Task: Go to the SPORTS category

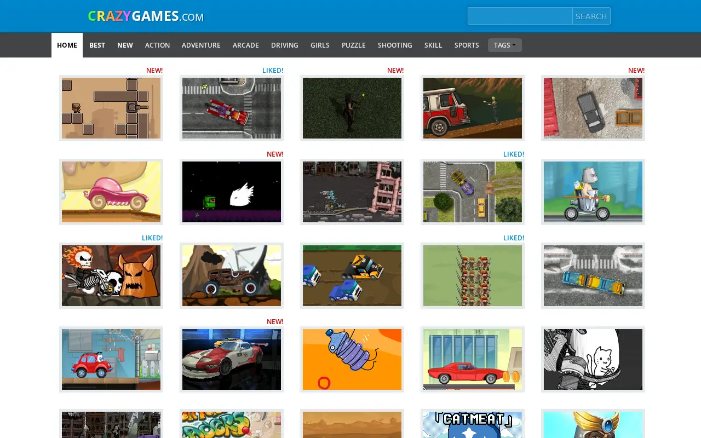Action: coord(467,45)
